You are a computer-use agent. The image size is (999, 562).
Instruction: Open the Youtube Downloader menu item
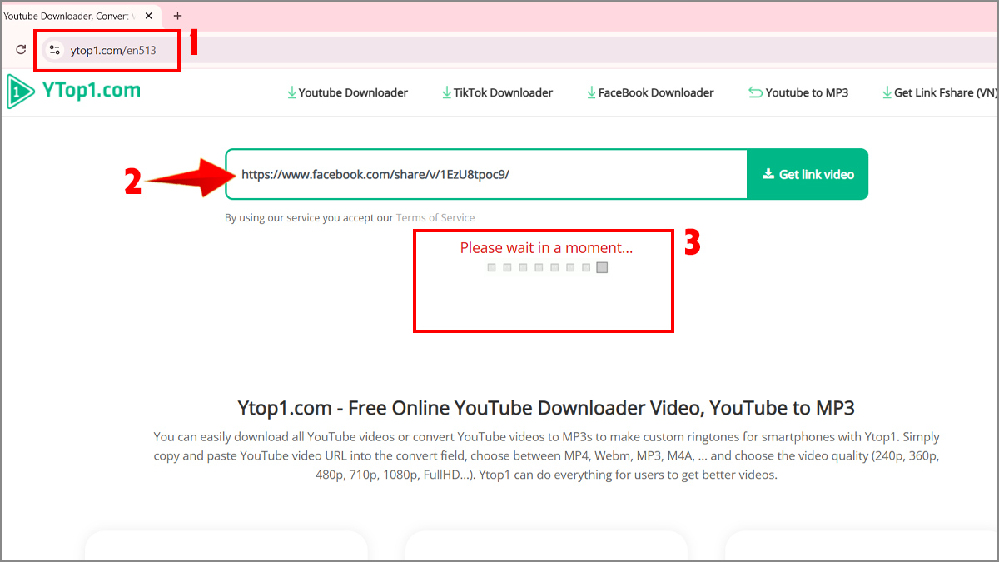click(353, 92)
